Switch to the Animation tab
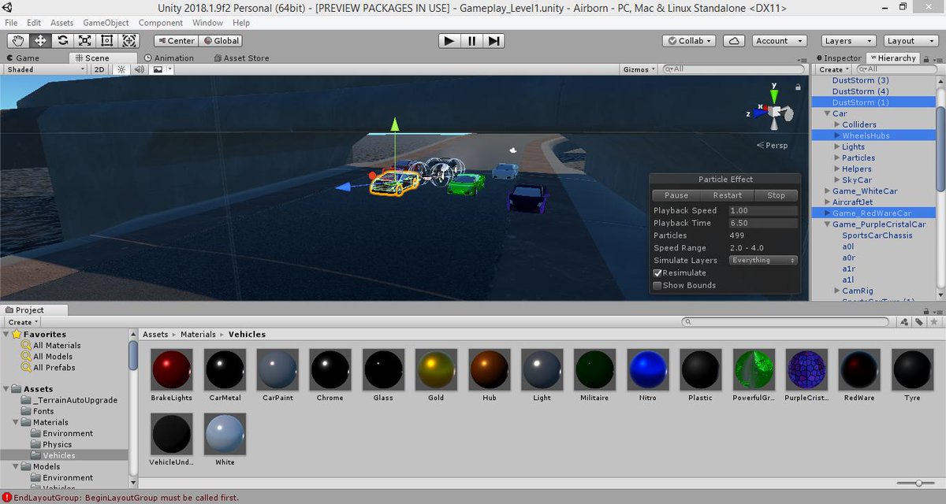 click(169, 58)
